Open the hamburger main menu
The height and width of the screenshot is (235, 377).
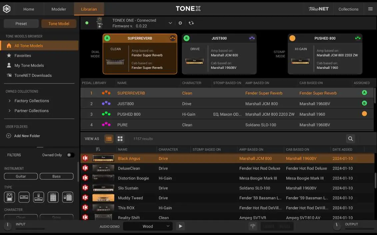click(370, 9)
